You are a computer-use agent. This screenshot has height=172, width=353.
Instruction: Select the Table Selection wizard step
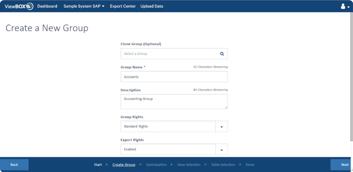coord(223,164)
